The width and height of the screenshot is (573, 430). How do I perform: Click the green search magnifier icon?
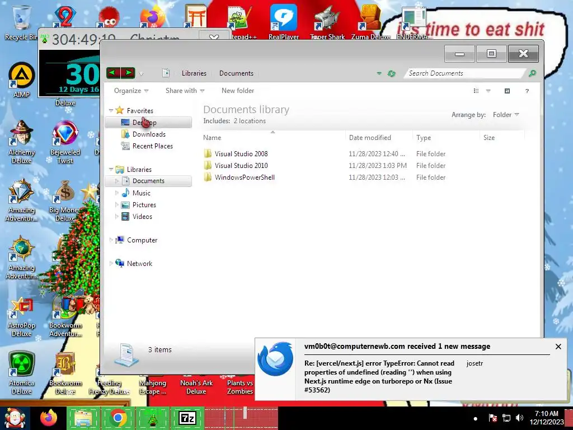[x=533, y=73]
